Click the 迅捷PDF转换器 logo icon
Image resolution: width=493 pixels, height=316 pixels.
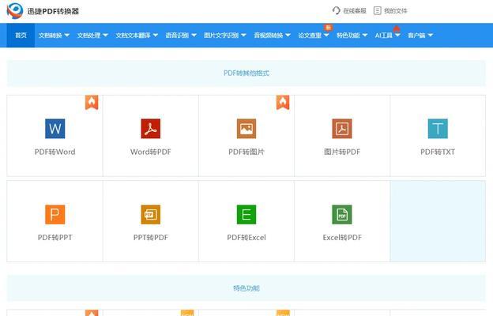15,11
